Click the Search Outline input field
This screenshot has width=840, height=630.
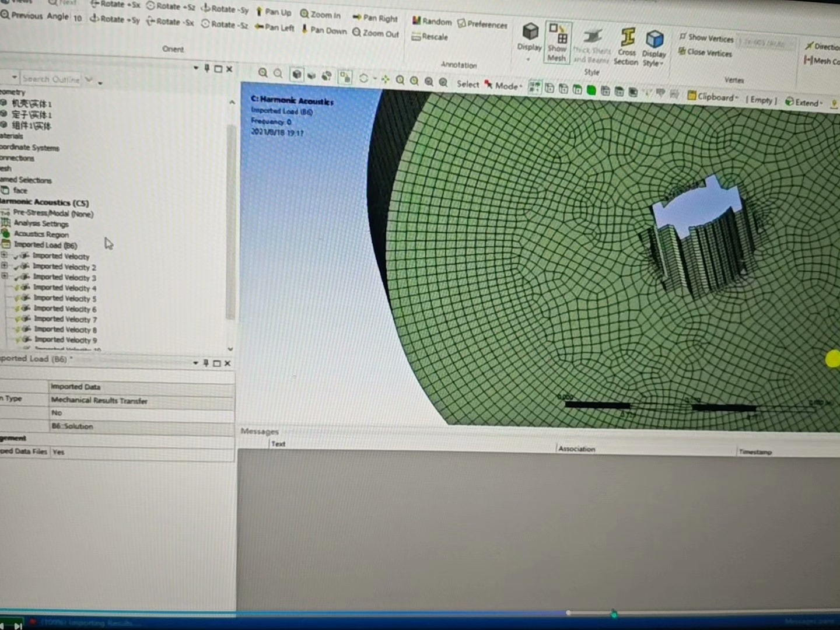pos(51,79)
